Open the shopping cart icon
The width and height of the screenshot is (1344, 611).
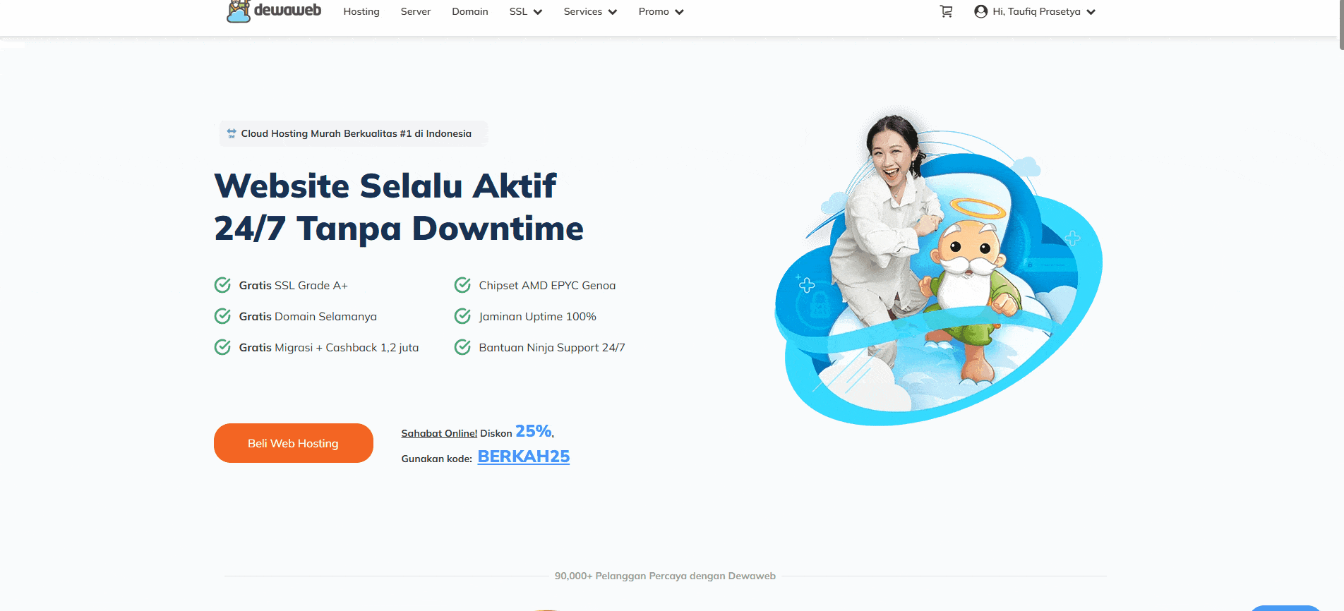tap(946, 11)
